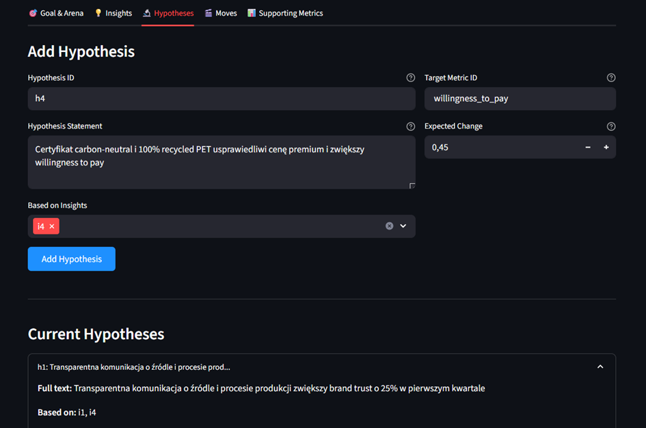Edit the Hypothesis Statement text area
This screenshot has height=428, width=646.
(x=221, y=162)
